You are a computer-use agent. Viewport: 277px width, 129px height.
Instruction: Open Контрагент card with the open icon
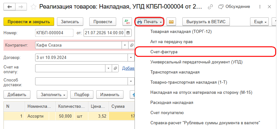[132, 45]
